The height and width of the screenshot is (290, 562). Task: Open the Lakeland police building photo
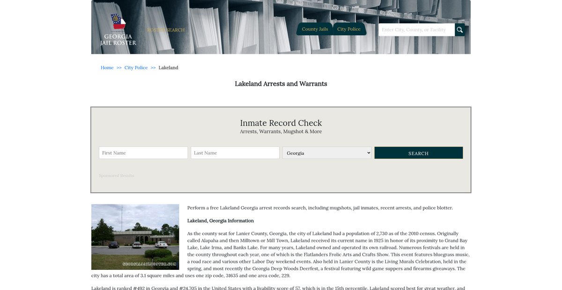click(135, 237)
